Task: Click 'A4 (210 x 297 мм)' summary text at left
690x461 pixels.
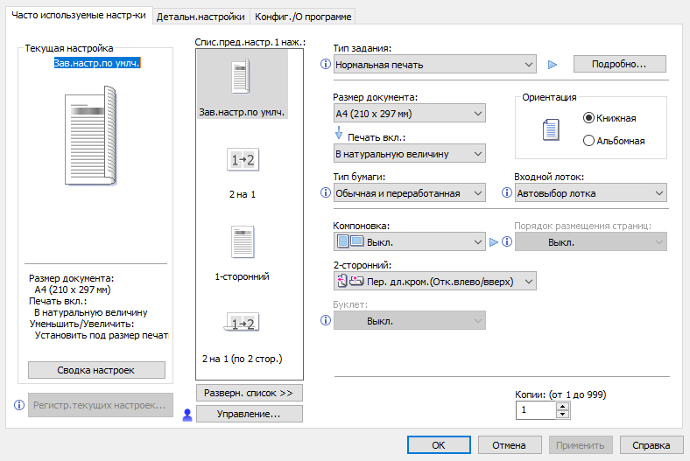Action: coord(73,290)
